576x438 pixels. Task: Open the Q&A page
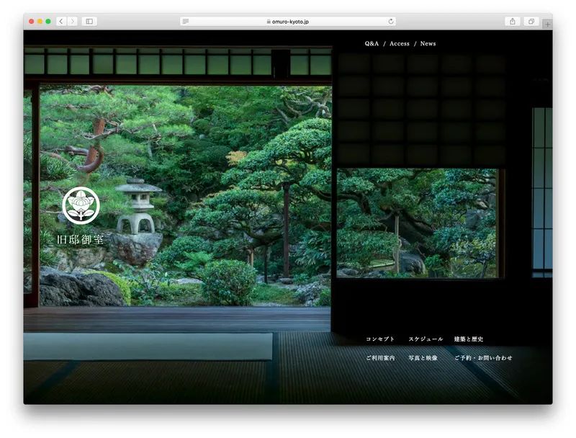[x=372, y=43]
